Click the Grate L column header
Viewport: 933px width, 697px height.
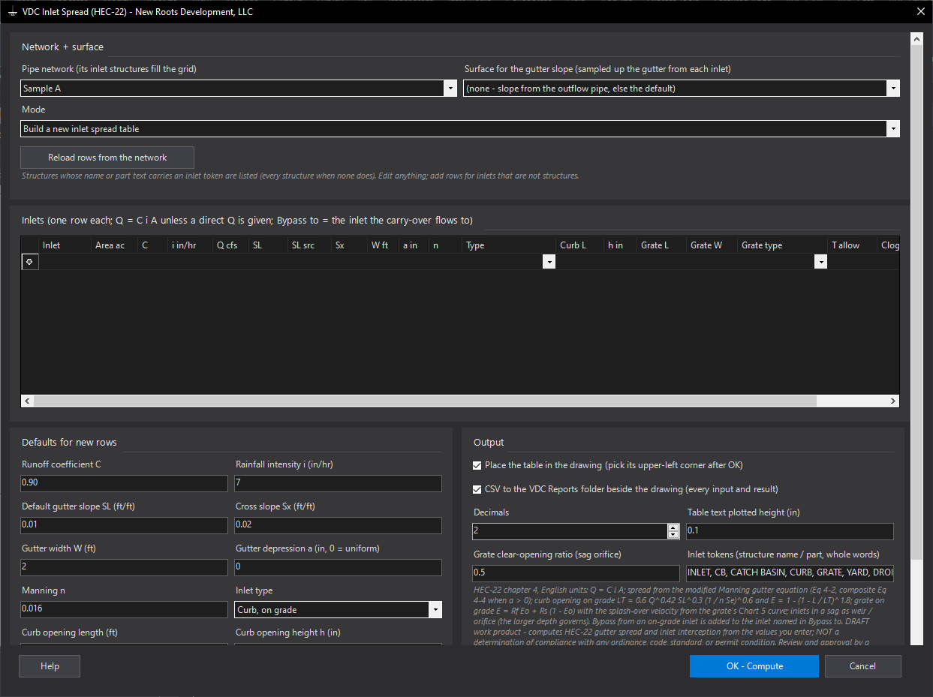tap(661, 245)
